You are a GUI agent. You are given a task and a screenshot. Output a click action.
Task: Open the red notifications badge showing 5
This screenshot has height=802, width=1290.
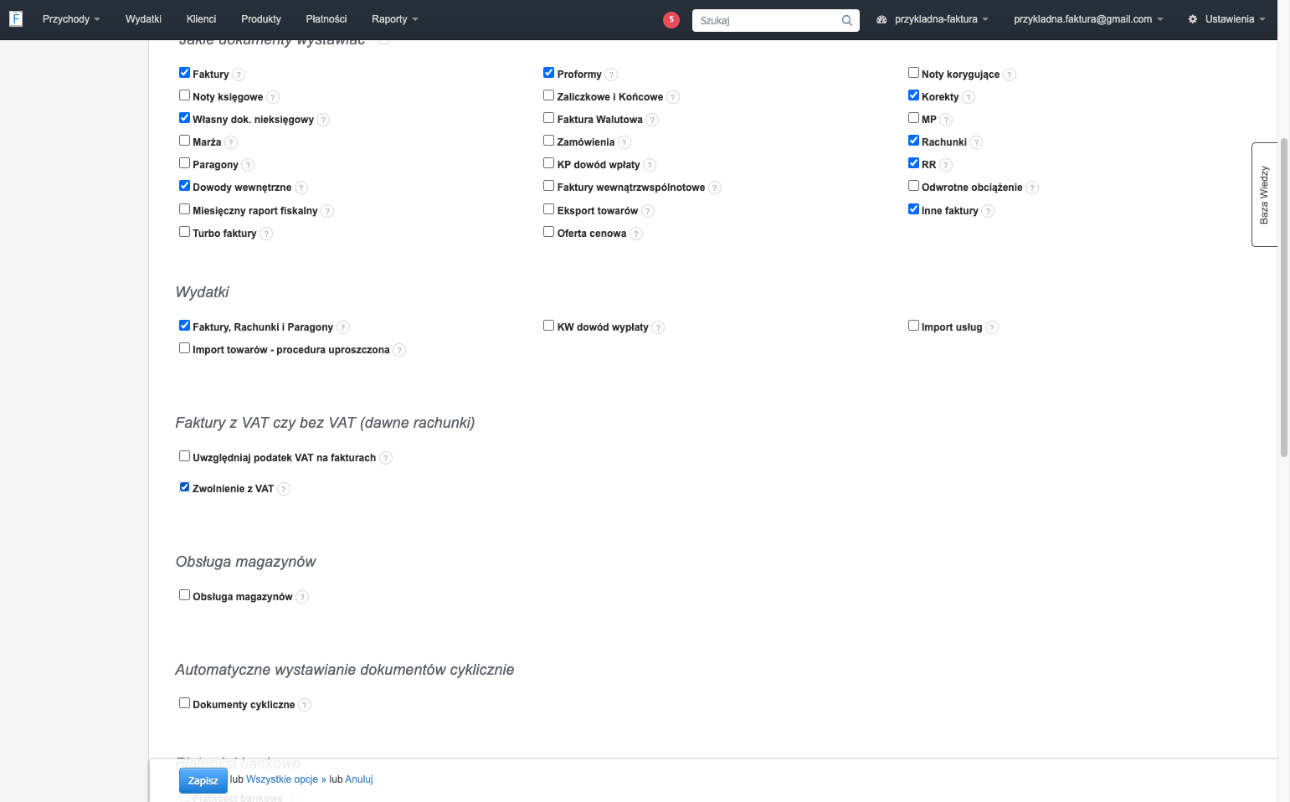click(671, 20)
